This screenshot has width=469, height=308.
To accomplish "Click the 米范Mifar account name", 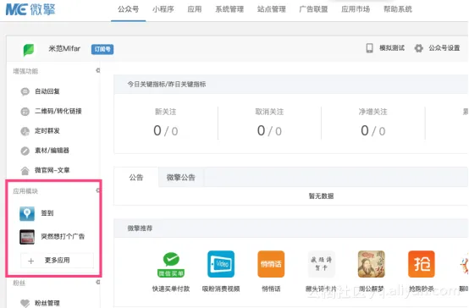I will [64, 48].
